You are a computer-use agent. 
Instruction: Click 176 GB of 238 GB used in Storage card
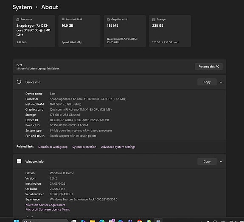(165, 42)
